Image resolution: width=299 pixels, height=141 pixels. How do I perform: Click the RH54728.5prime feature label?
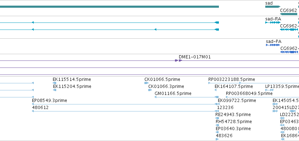coord(234,122)
